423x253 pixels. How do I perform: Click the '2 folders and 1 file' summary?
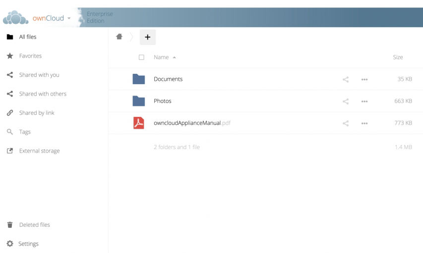coord(177,147)
